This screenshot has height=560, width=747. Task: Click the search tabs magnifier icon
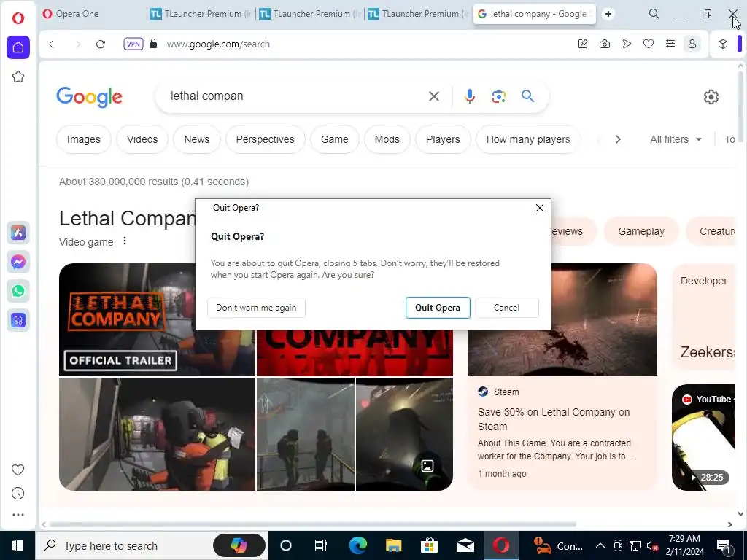654,14
